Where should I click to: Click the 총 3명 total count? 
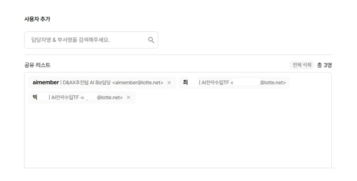[x=324, y=65]
